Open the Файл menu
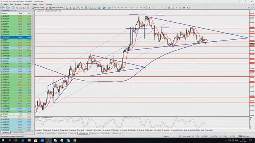Viewport: 255px width, 143px height. click(5, 4)
